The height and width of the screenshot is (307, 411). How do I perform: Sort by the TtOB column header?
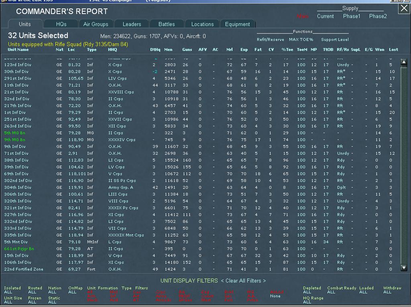click(x=328, y=49)
